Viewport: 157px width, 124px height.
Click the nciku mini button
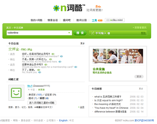coord(115,20)
